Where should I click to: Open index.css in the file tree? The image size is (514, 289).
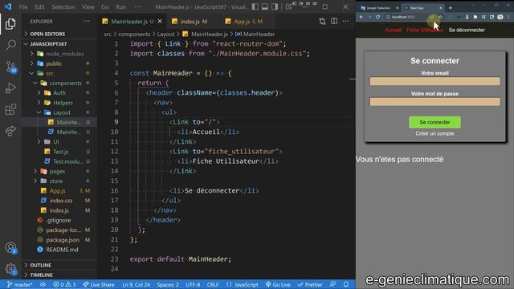click(x=61, y=201)
